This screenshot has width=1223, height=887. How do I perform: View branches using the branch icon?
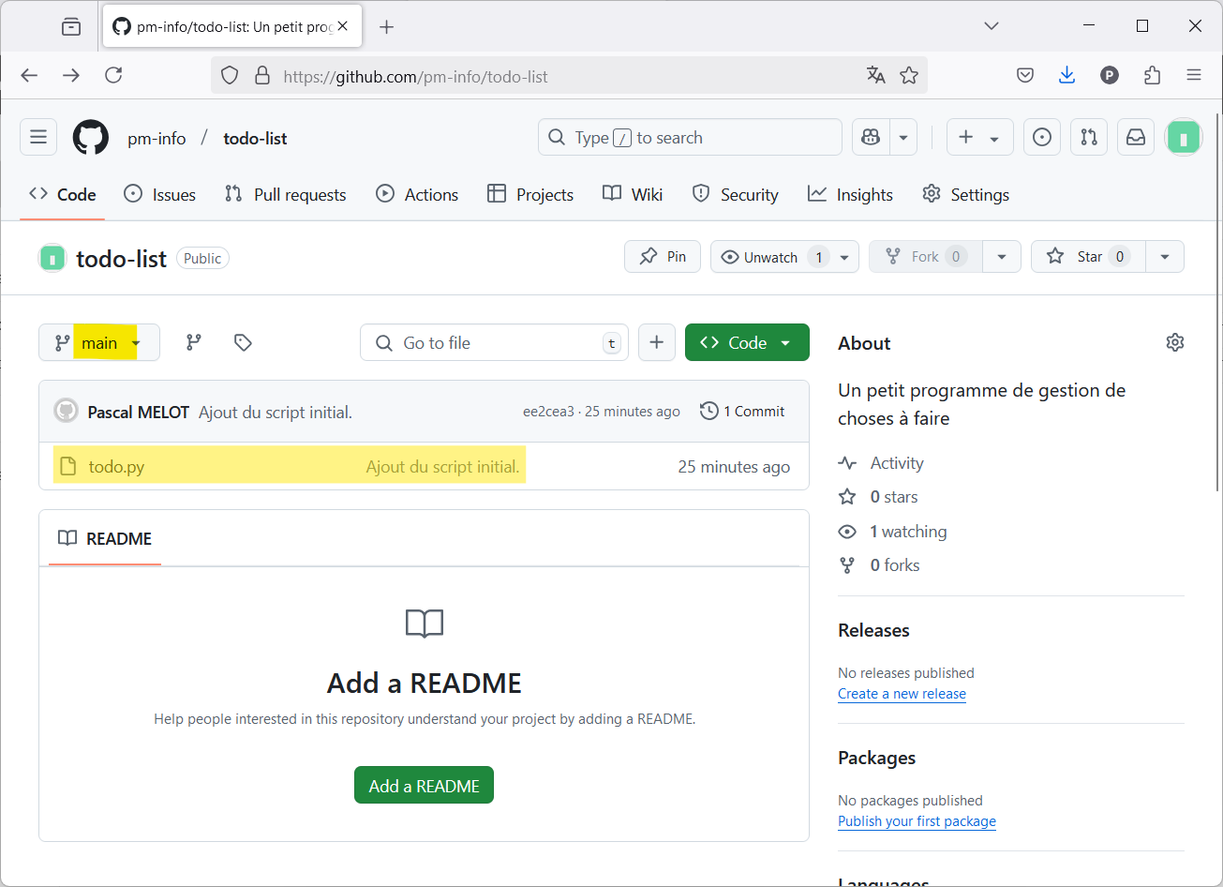tap(194, 343)
